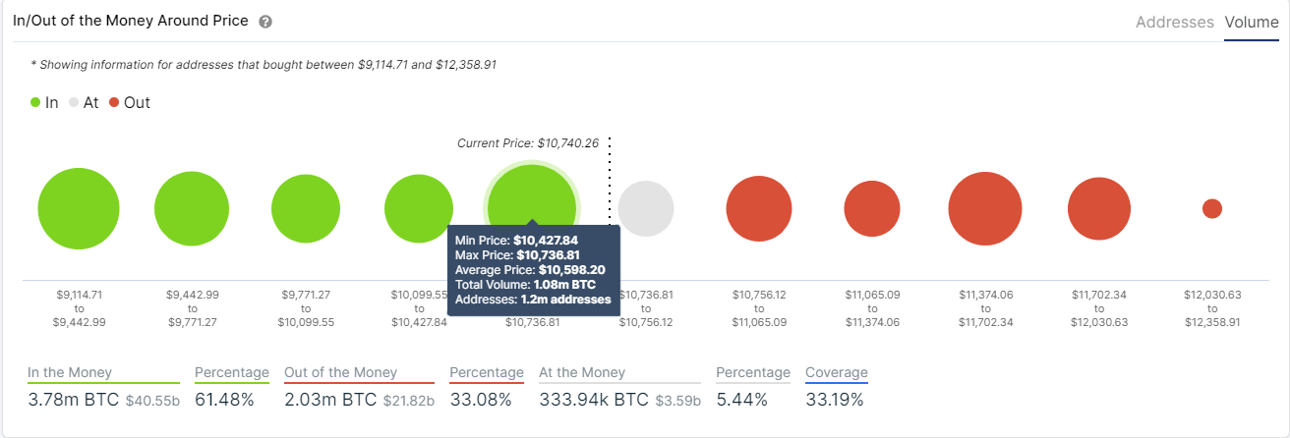Screen dimensions: 1290x438
Task: Click the $10,099.55 to $10,427.84 green bubble
Action: 419,209
